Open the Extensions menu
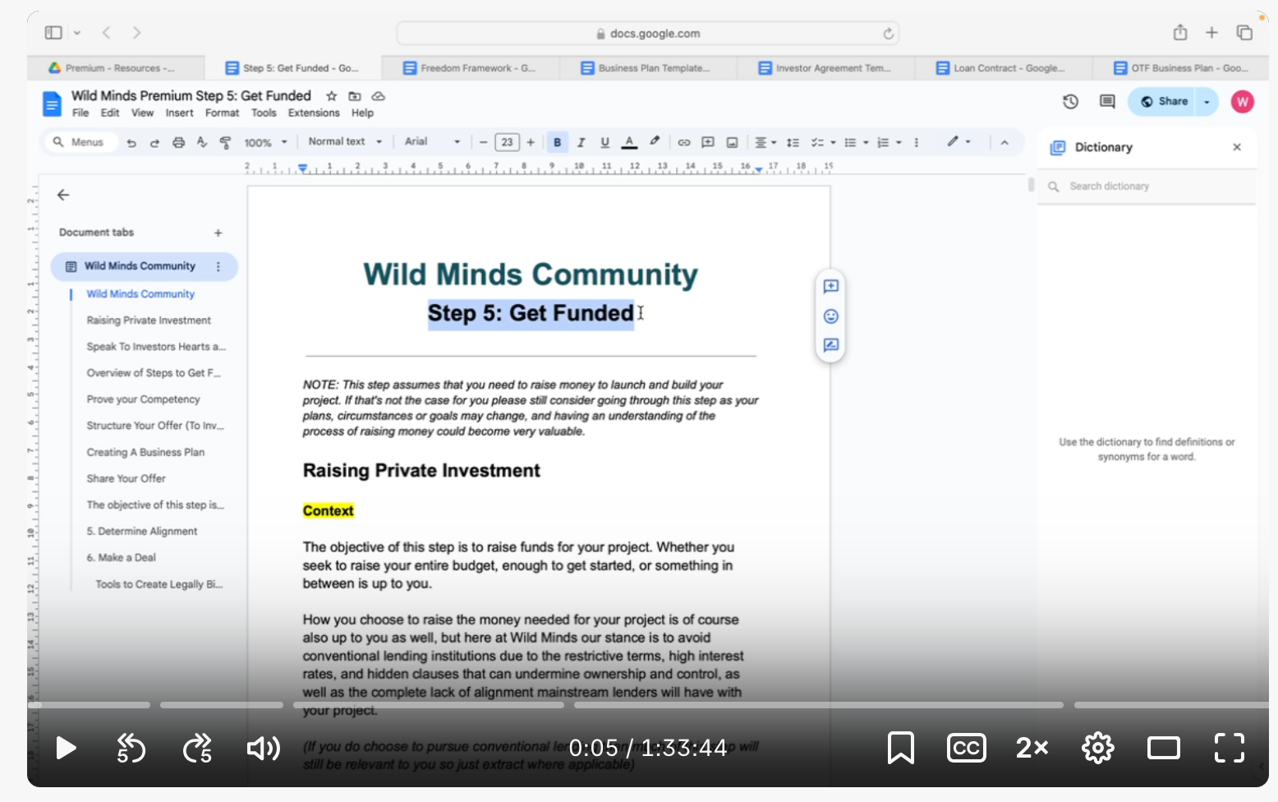1278x802 pixels. pos(313,113)
